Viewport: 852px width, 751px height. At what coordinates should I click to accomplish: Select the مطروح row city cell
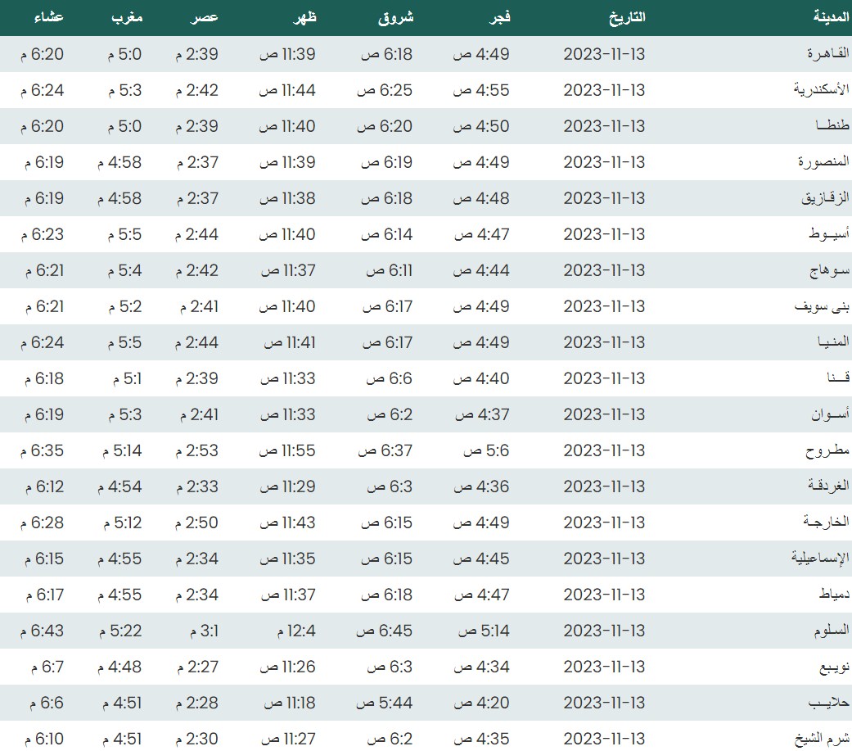tap(828, 450)
